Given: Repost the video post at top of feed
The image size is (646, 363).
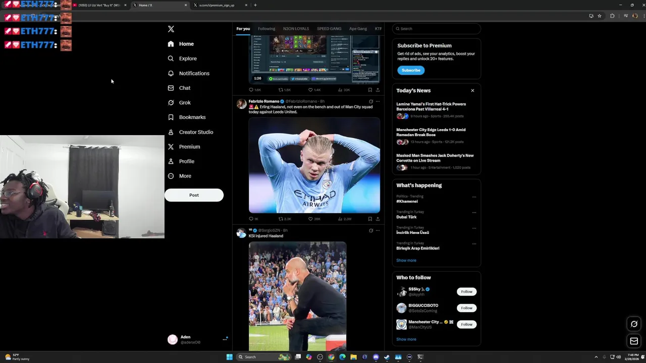Looking at the screenshot, I should pyautogui.click(x=285, y=90).
